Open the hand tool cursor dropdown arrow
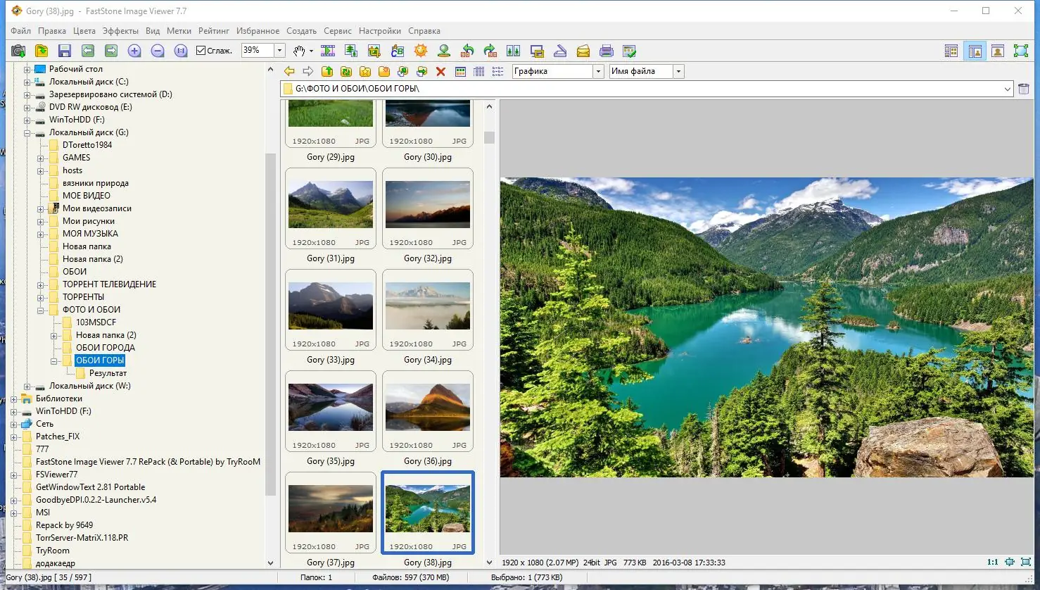This screenshot has width=1040, height=590. (x=311, y=51)
